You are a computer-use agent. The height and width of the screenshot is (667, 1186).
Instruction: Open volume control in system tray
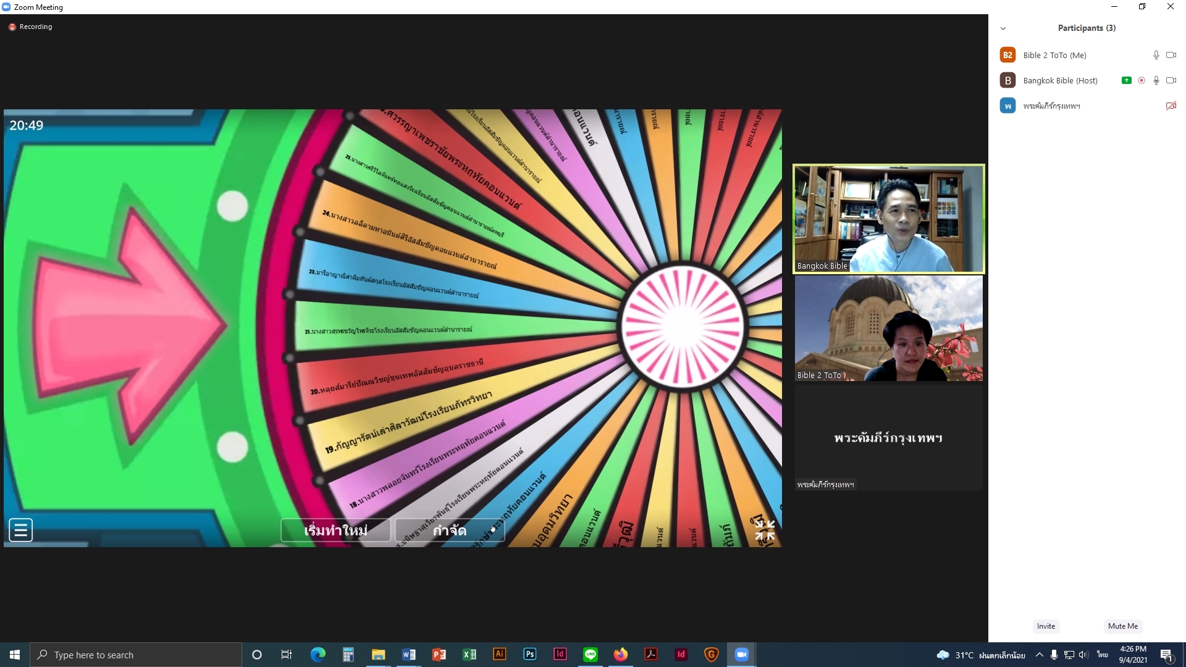1083,655
